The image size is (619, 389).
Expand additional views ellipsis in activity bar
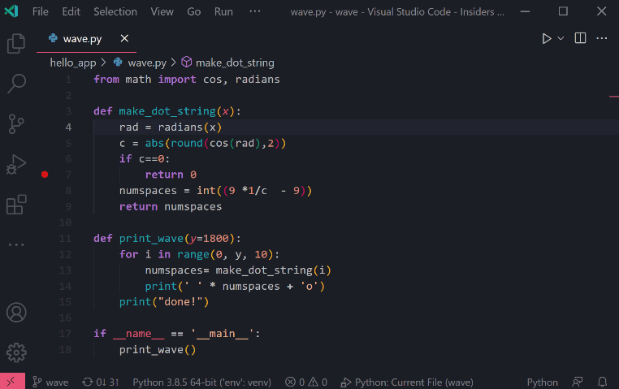[x=16, y=244]
